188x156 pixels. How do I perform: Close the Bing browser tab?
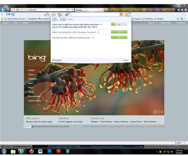click(x=102, y=10)
